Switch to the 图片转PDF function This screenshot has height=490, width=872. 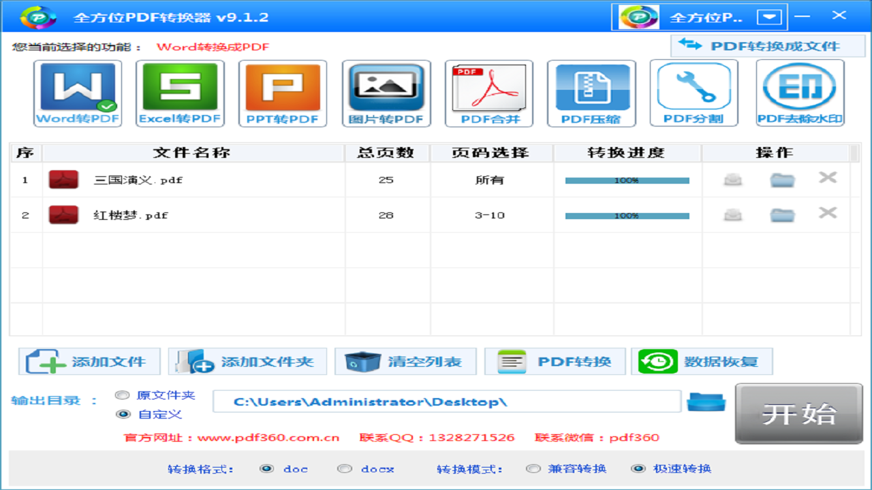(386, 93)
